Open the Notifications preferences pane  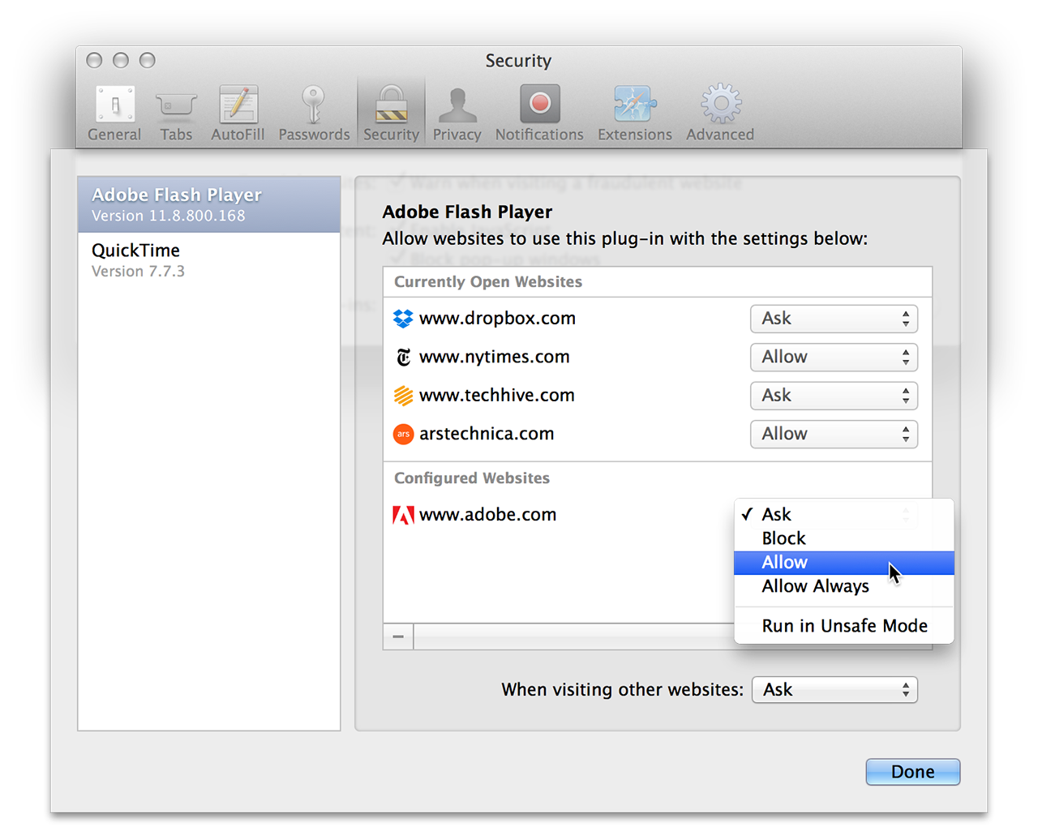539,114
